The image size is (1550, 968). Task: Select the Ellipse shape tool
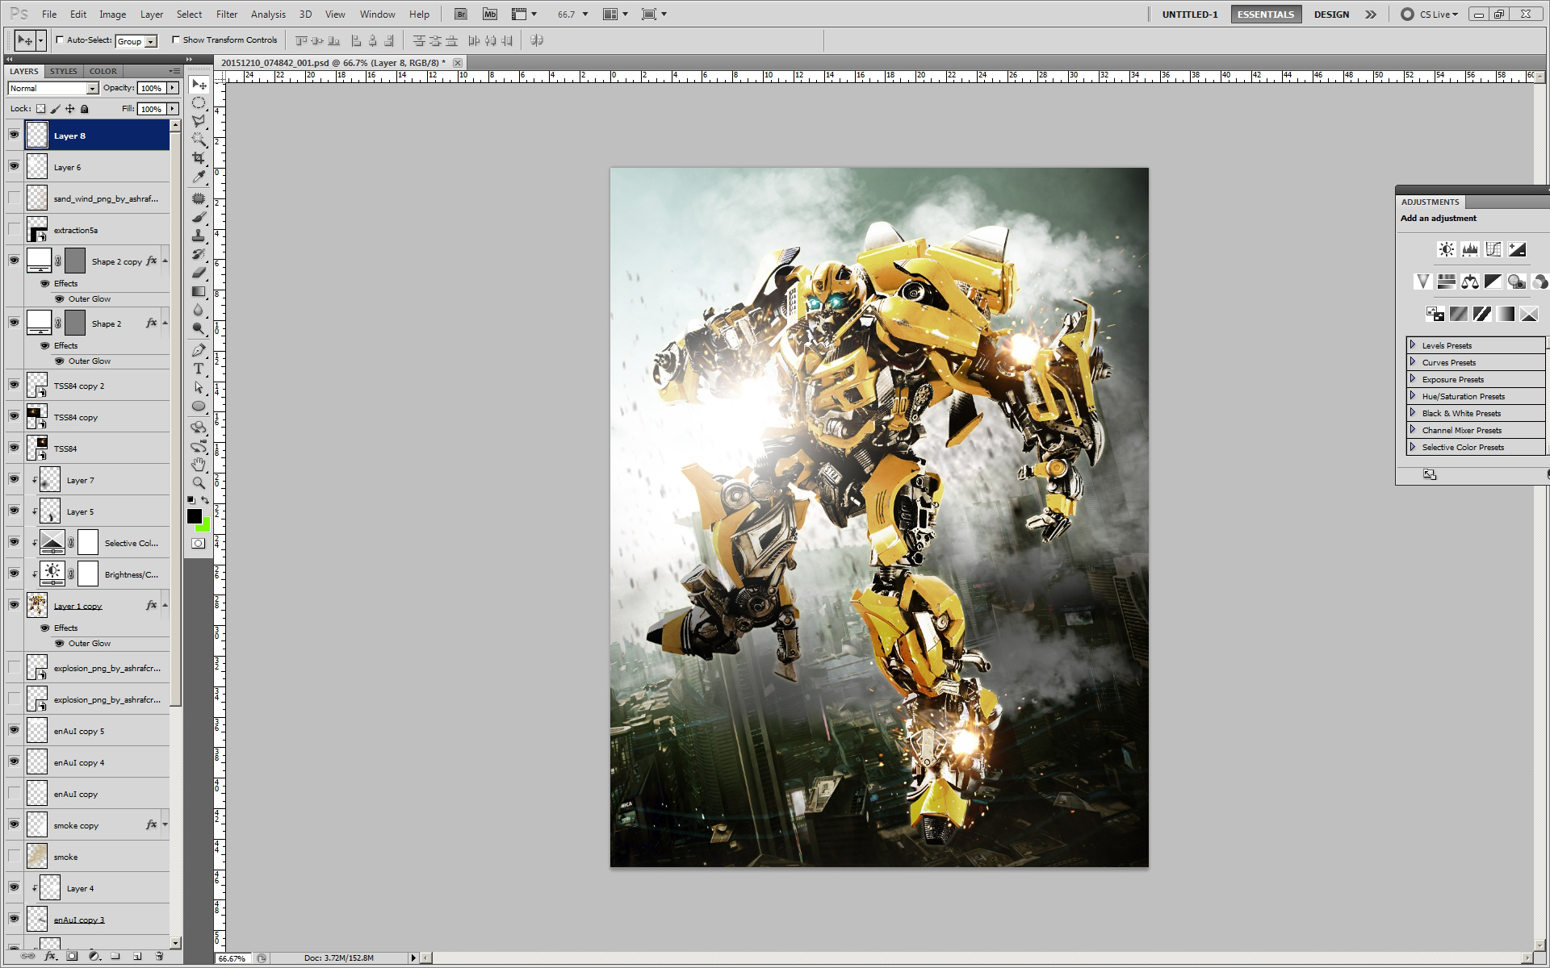(199, 406)
